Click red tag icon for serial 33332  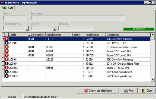[7, 47]
